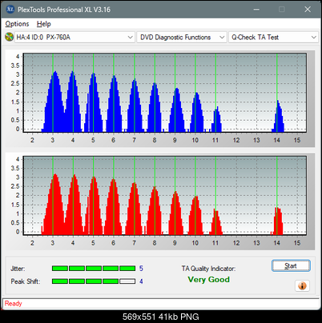
Task: Open the Help menu
Action: point(44,24)
